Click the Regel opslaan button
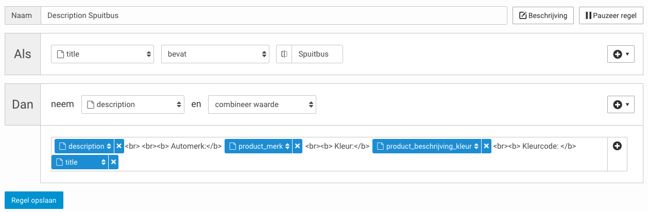648x212 pixels. [34, 200]
